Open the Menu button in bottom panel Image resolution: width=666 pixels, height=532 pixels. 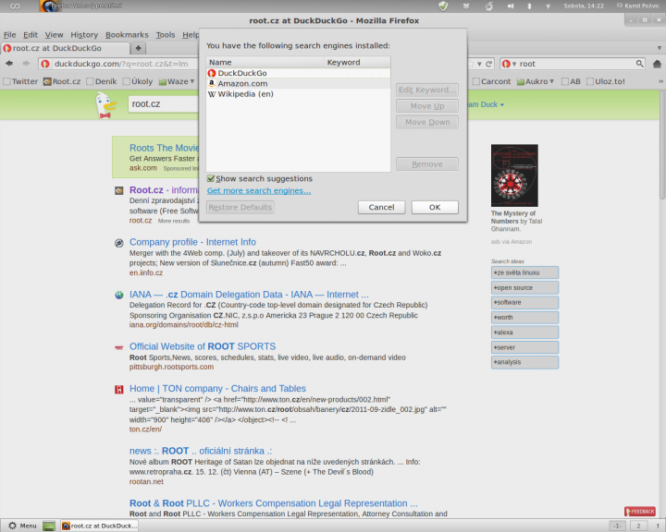(x=23, y=526)
